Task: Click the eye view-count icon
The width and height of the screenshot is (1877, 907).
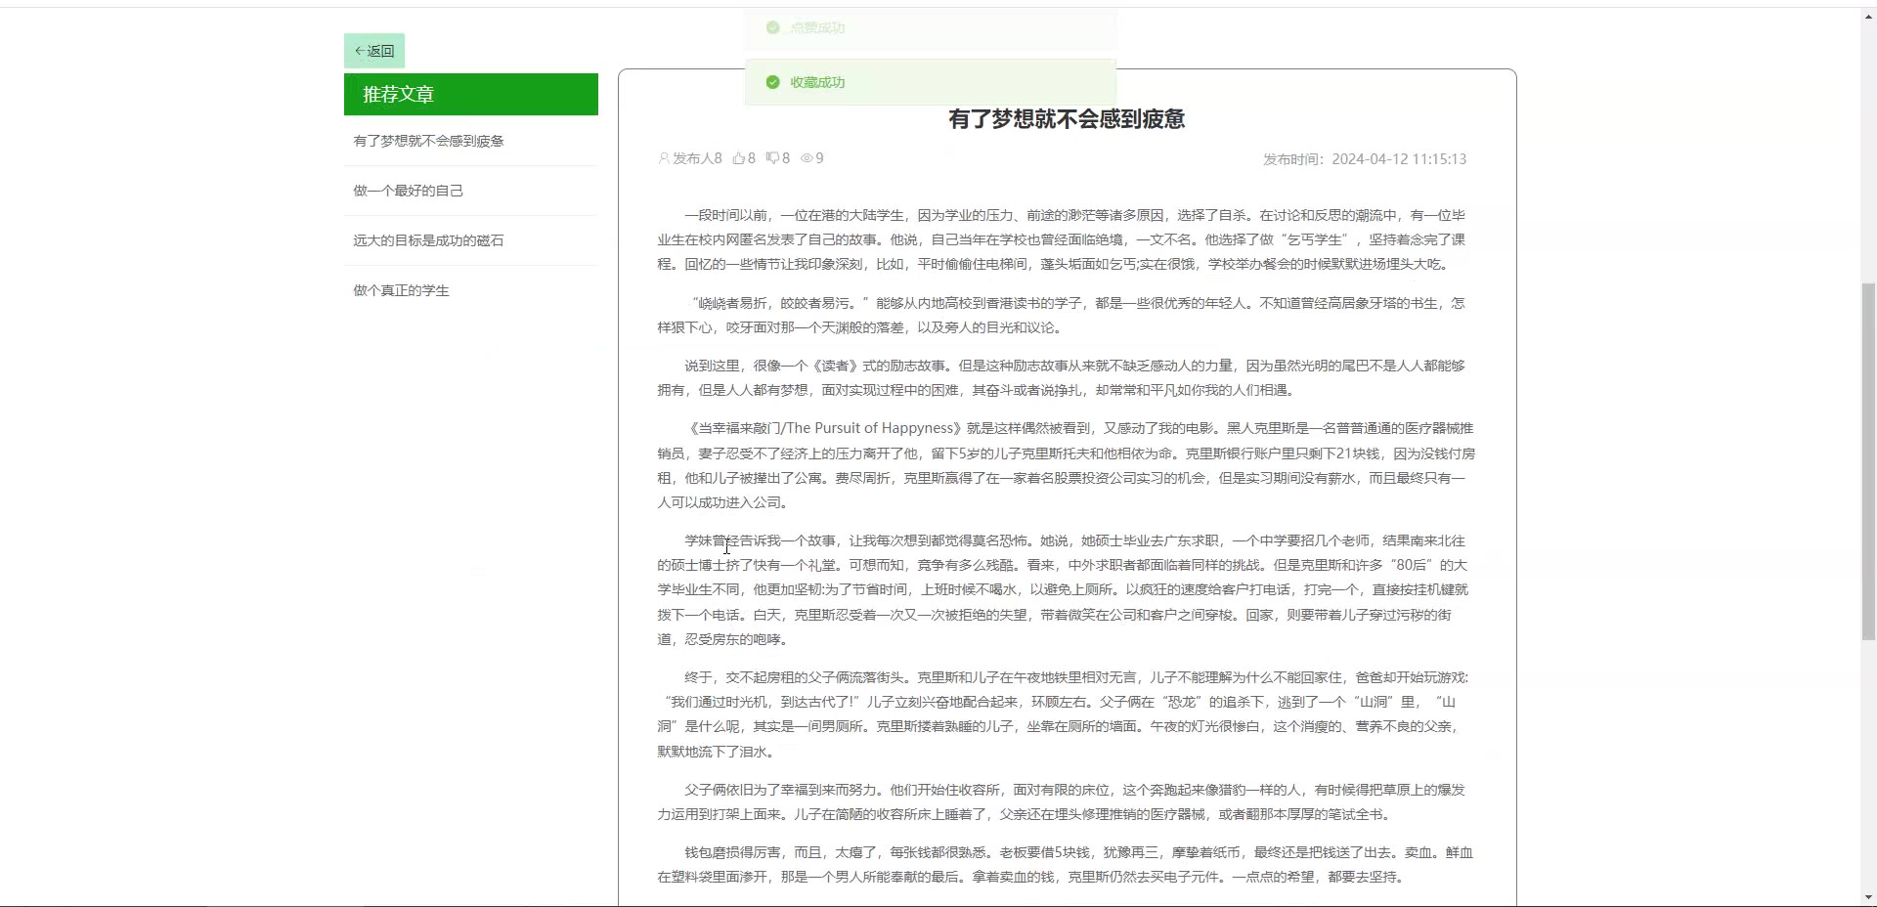Action: pos(807,158)
